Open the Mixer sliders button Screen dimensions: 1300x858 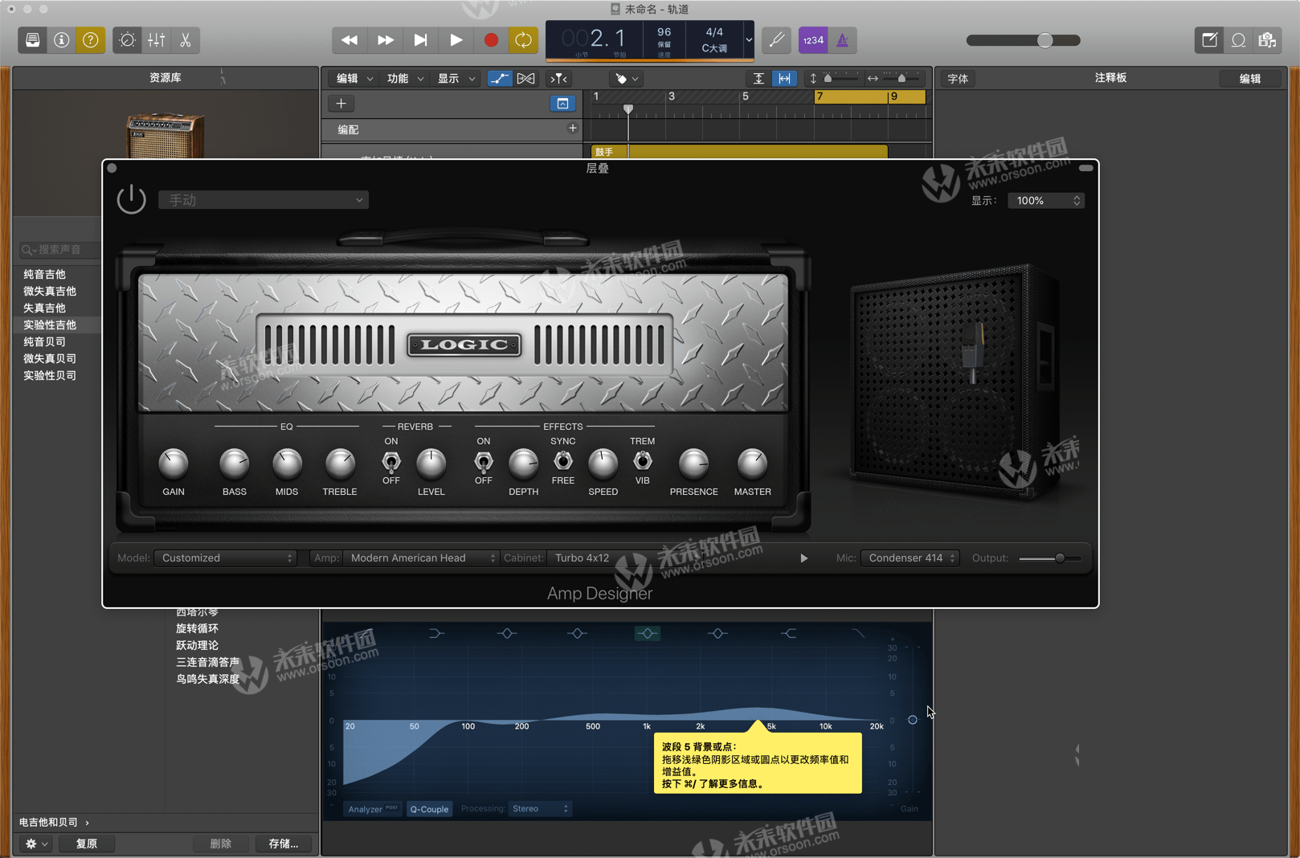(x=157, y=40)
